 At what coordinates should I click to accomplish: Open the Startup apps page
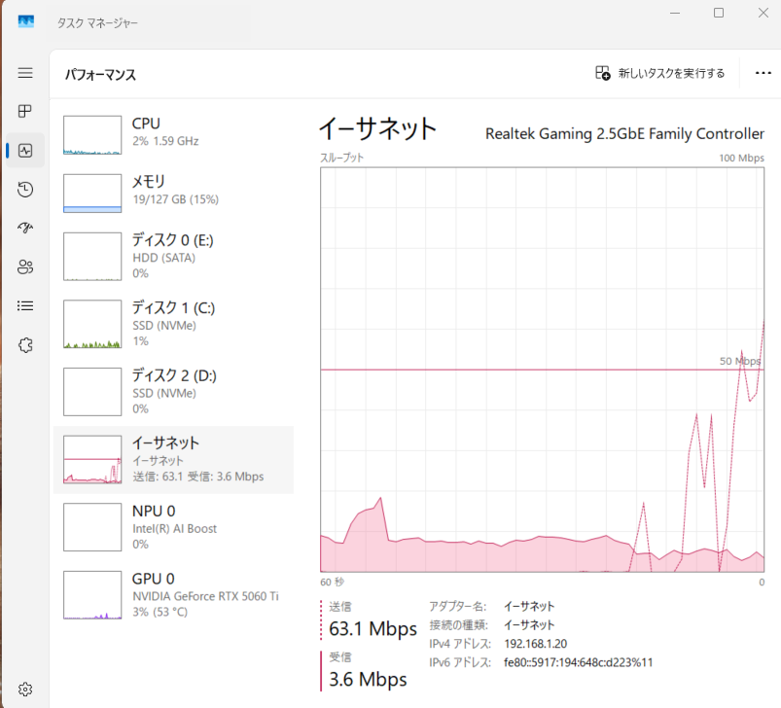[x=24, y=228]
